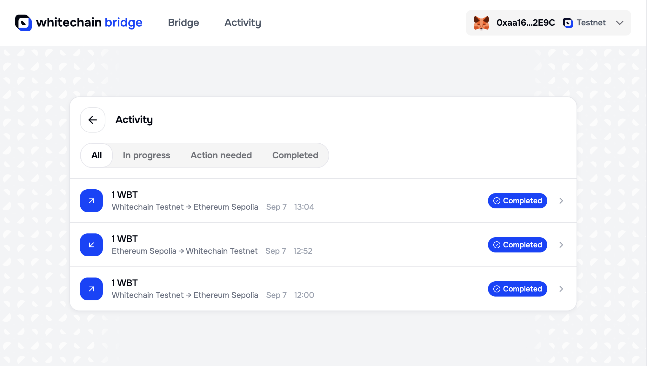Click route text of 13:04 transfer
The width and height of the screenshot is (647, 366).
click(185, 207)
